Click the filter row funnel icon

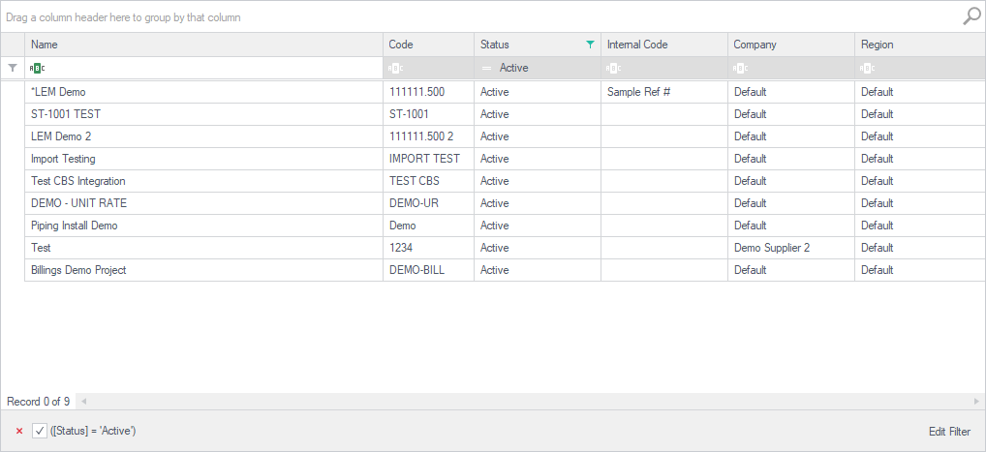tap(12, 68)
